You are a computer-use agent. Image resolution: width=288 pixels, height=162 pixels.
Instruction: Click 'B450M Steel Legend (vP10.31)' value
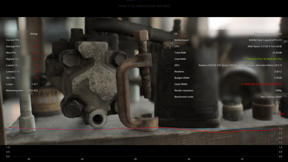[265, 40]
